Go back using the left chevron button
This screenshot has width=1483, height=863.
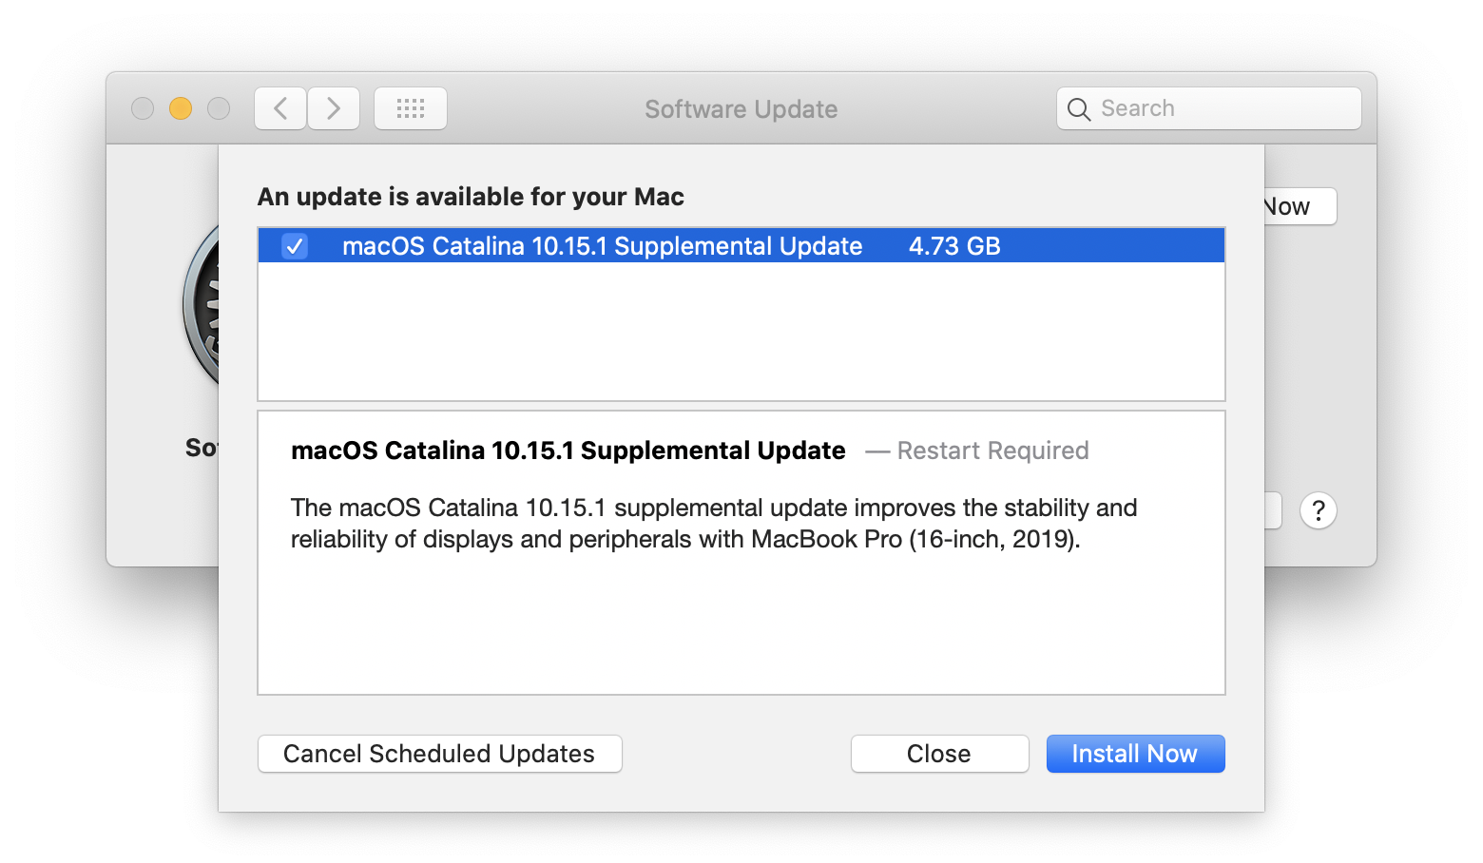(x=280, y=108)
